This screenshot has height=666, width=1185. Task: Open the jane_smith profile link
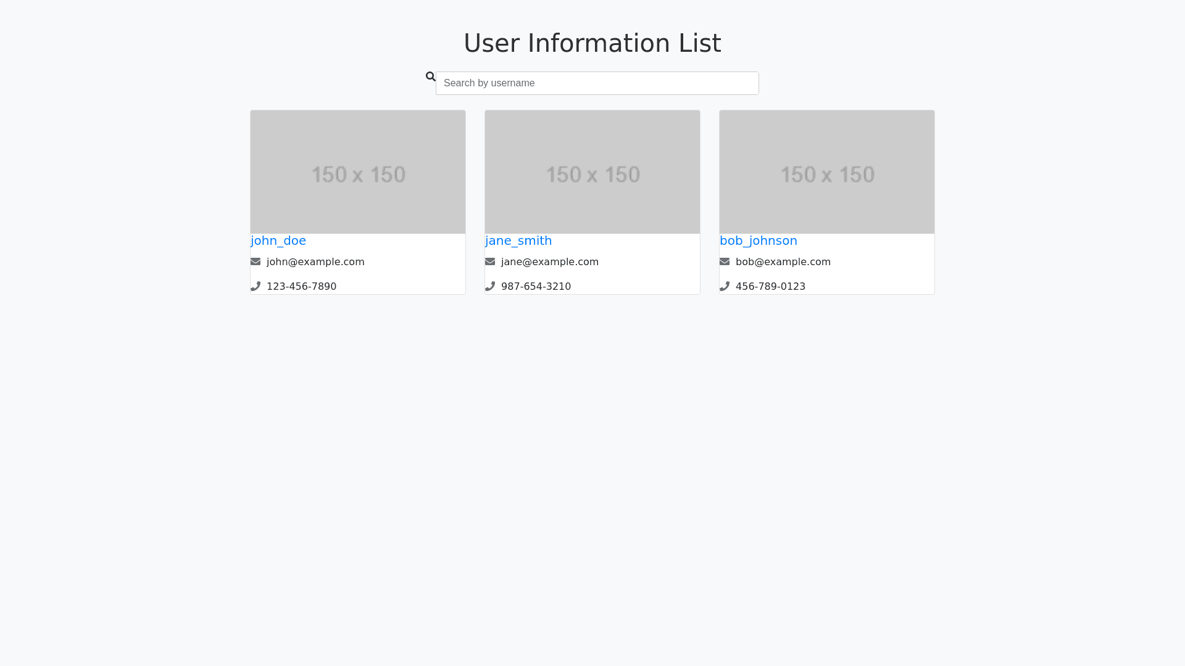click(x=518, y=240)
